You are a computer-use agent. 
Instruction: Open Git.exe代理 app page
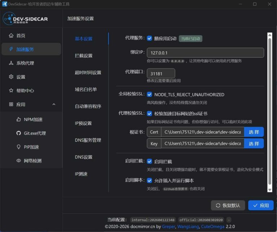31,133
